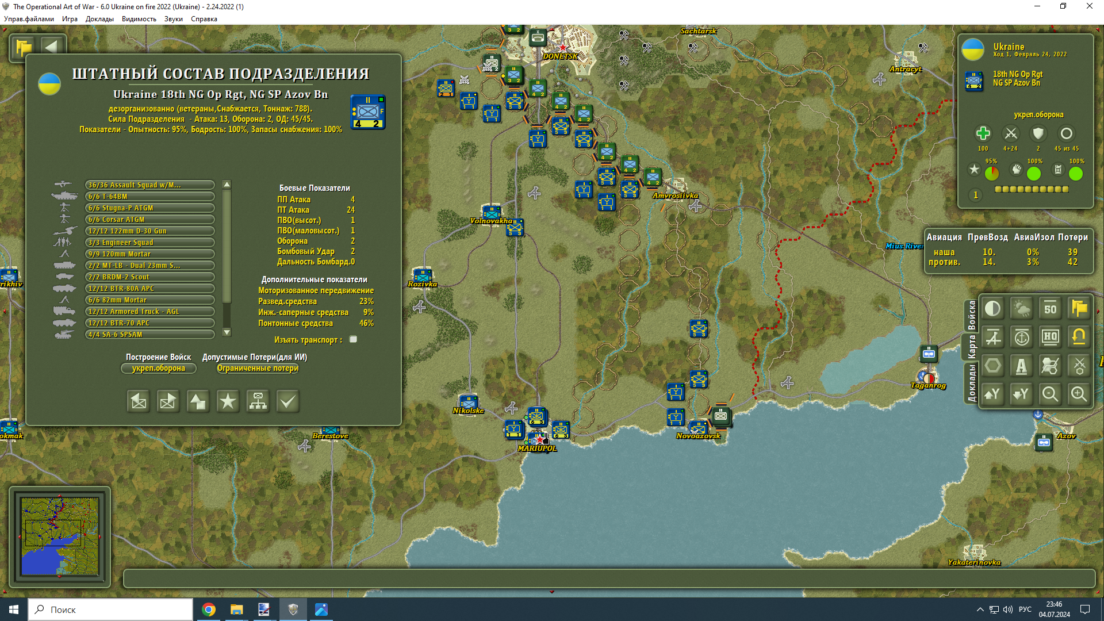Open the 'Звуки' menu
Image resolution: width=1104 pixels, height=621 pixels.
pyautogui.click(x=174, y=19)
